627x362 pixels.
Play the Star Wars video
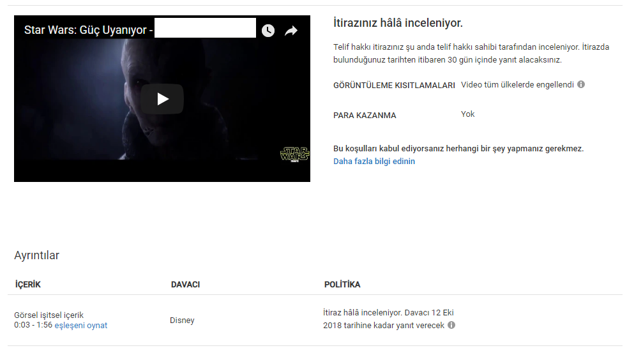click(x=162, y=99)
